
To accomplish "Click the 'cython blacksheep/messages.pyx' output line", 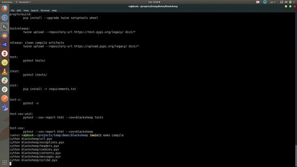I will coord(35,157).
